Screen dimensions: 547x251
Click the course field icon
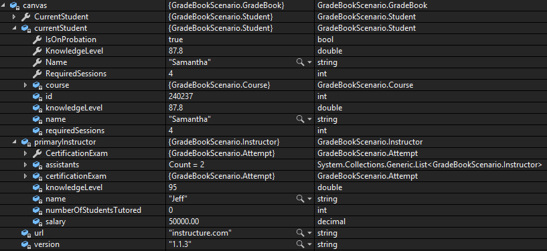pyautogui.click(x=37, y=86)
